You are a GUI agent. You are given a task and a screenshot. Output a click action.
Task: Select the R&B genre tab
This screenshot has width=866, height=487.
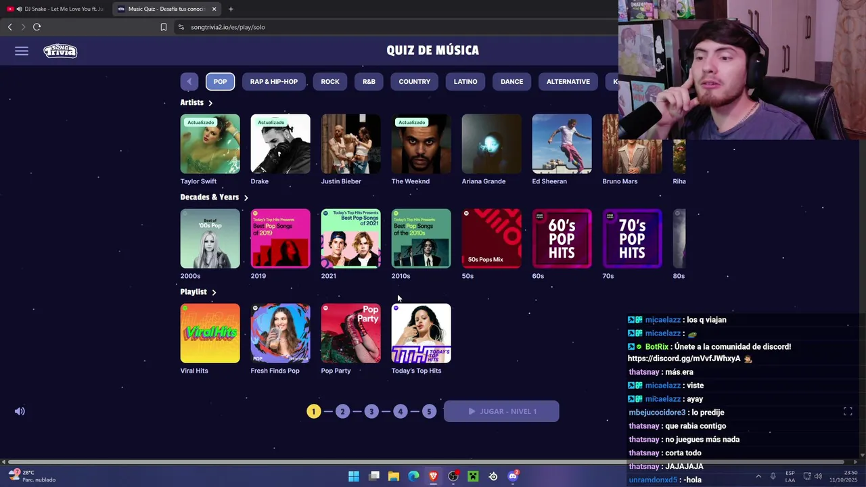[x=369, y=81]
